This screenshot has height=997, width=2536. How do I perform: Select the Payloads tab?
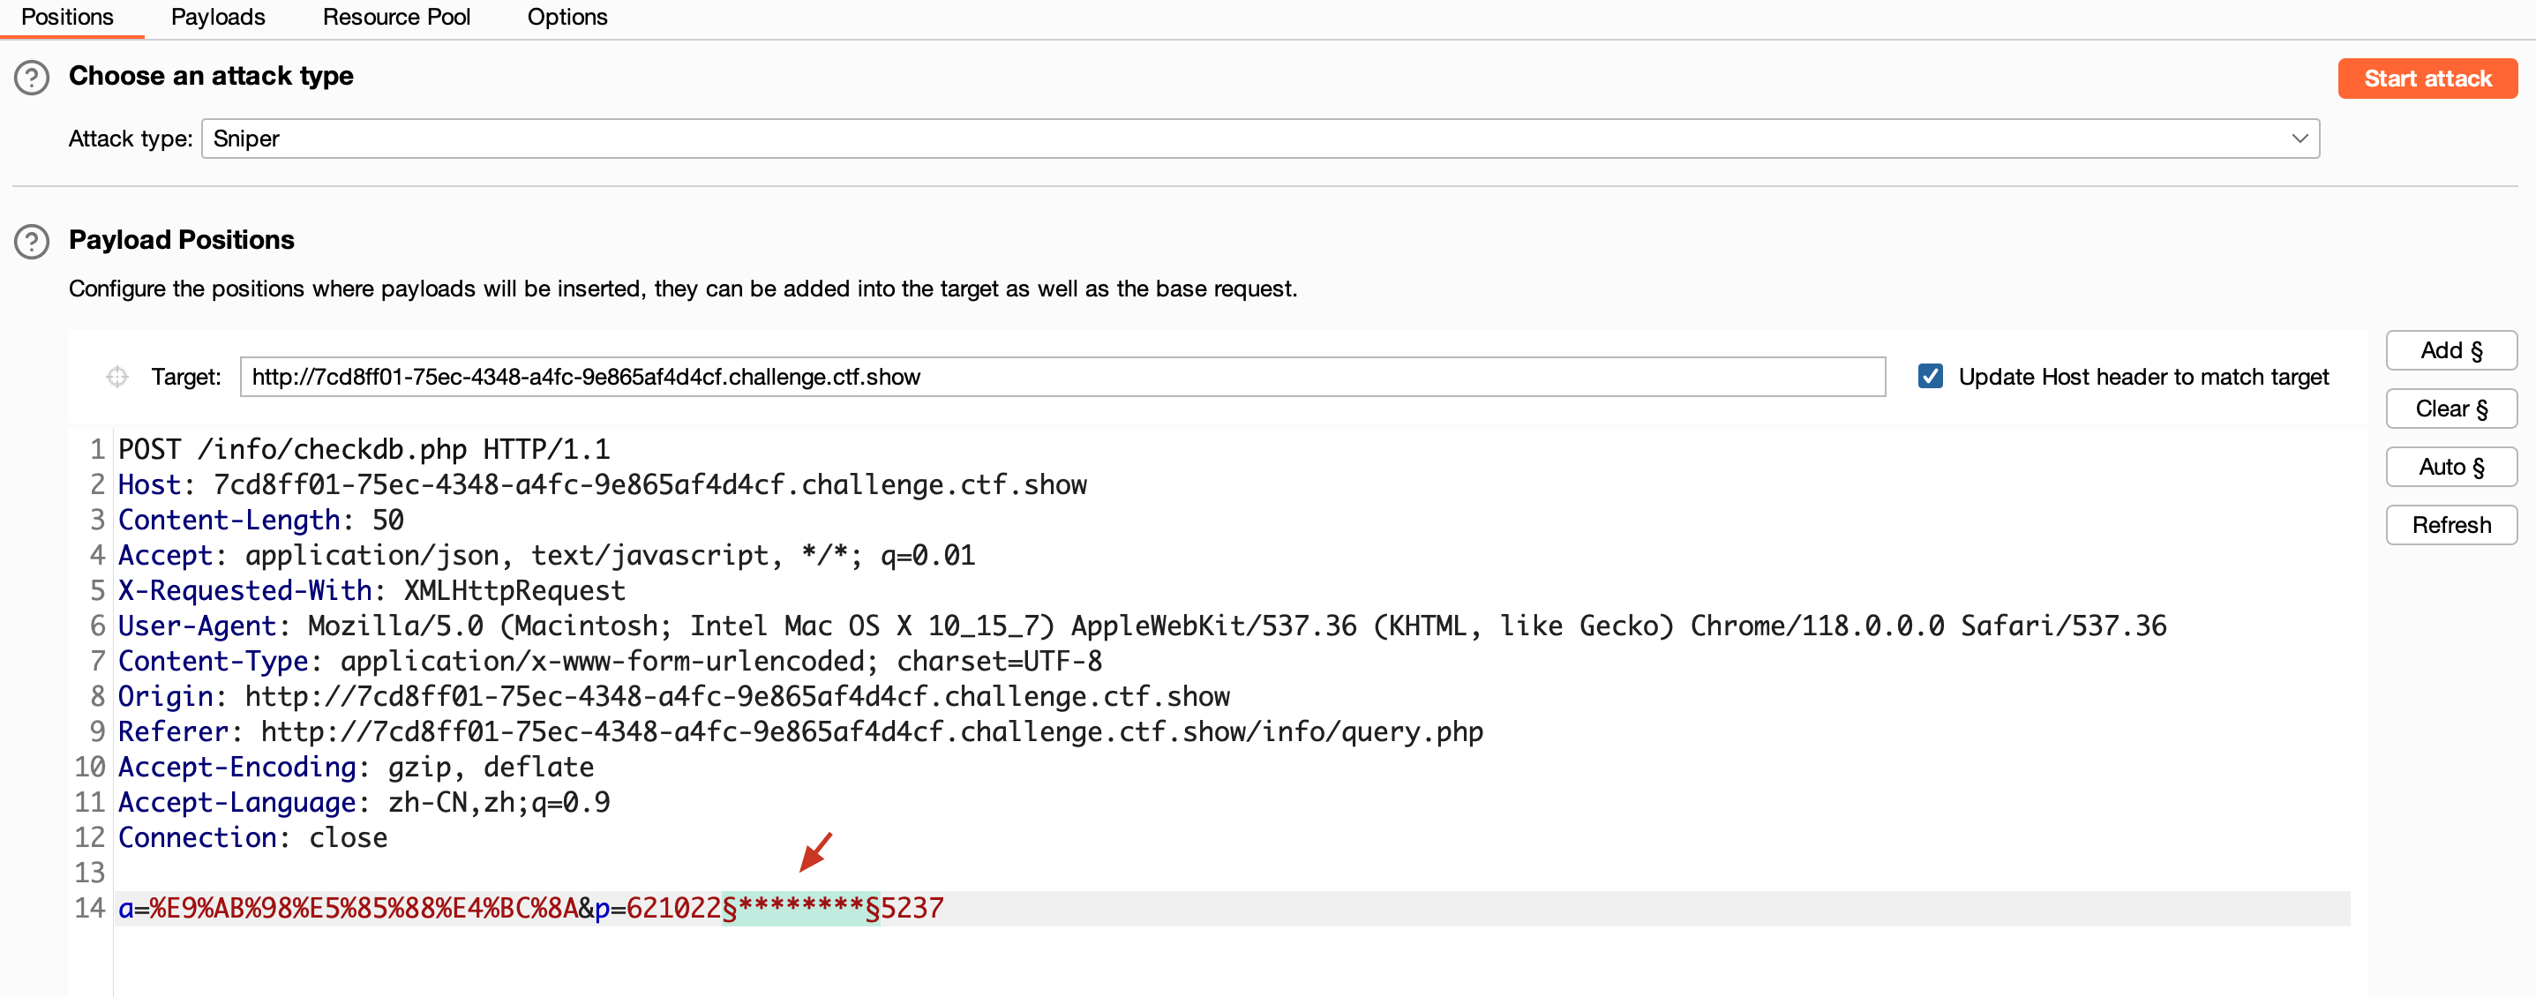click(218, 16)
